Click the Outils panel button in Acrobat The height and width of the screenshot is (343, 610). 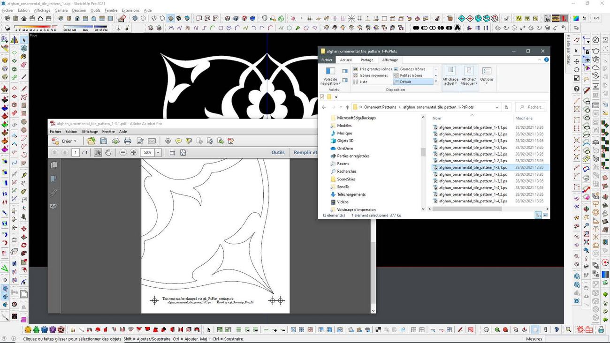[278, 152]
